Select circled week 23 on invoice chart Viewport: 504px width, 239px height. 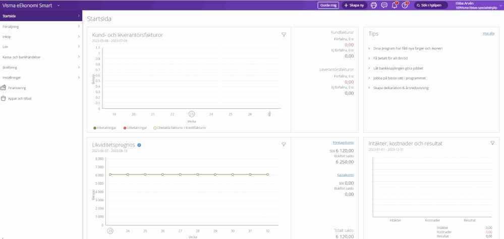tap(192, 114)
